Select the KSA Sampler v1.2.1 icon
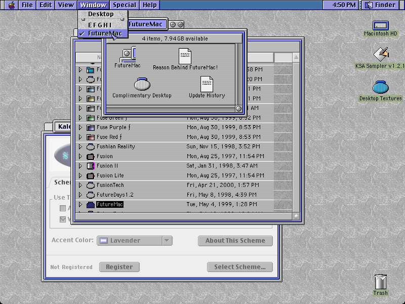 point(381,54)
